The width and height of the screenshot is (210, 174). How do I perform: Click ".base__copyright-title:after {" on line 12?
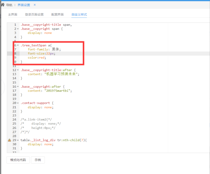click(x=48, y=70)
